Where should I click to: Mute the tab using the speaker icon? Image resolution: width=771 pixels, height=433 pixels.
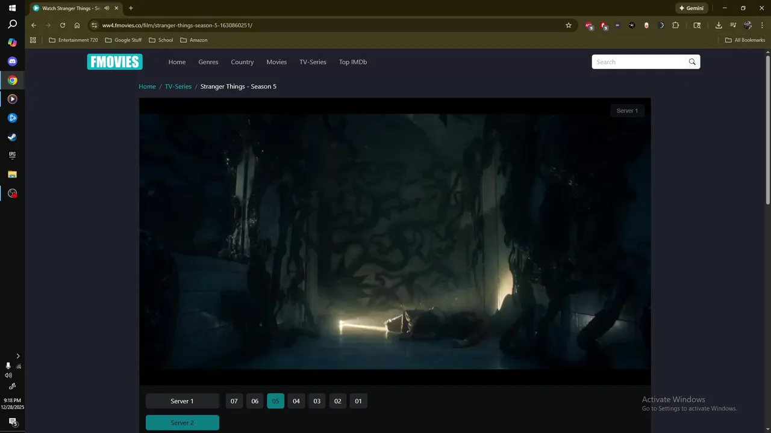pyautogui.click(x=107, y=8)
